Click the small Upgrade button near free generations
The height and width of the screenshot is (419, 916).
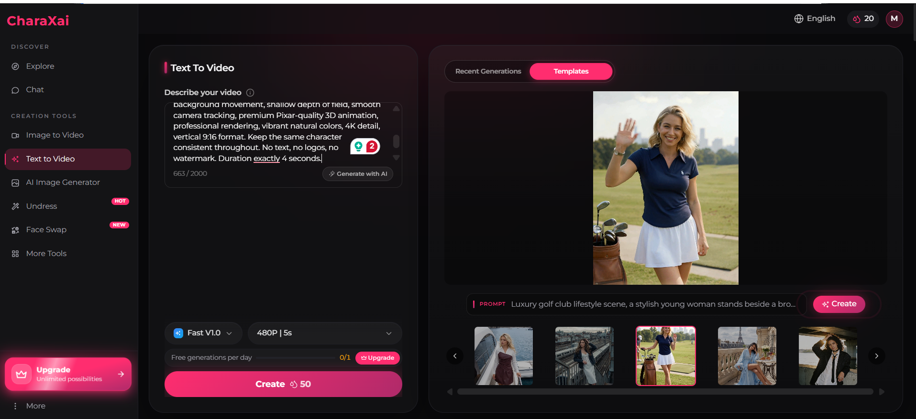pyautogui.click(x=377, y=358)
